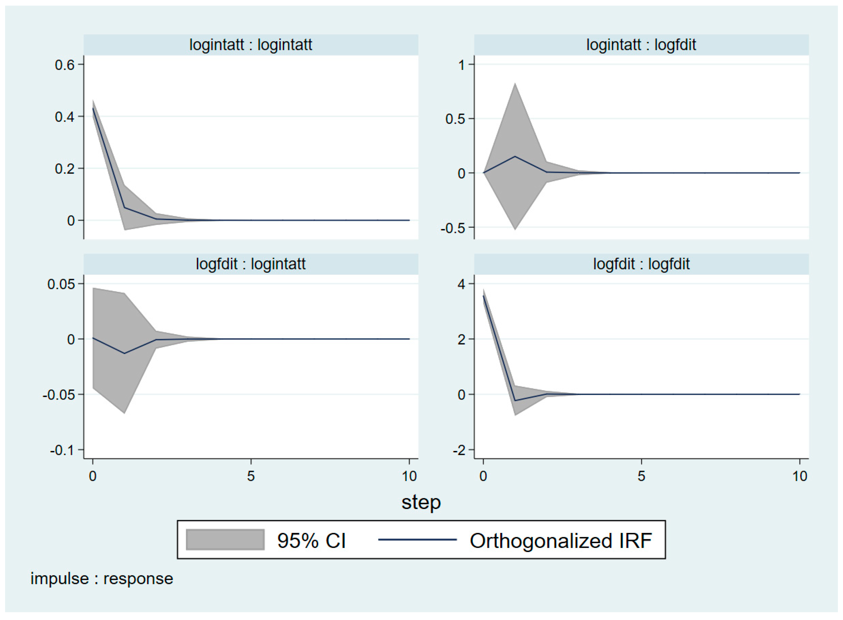Click x-axis tick 5 under the bottom-left plot
This screenshot has height=620, width=843.
tap(251, 476)
